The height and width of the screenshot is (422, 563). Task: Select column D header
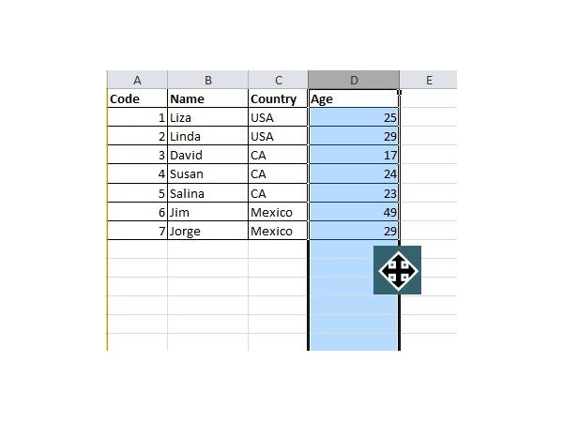click(x=354, y=80)
